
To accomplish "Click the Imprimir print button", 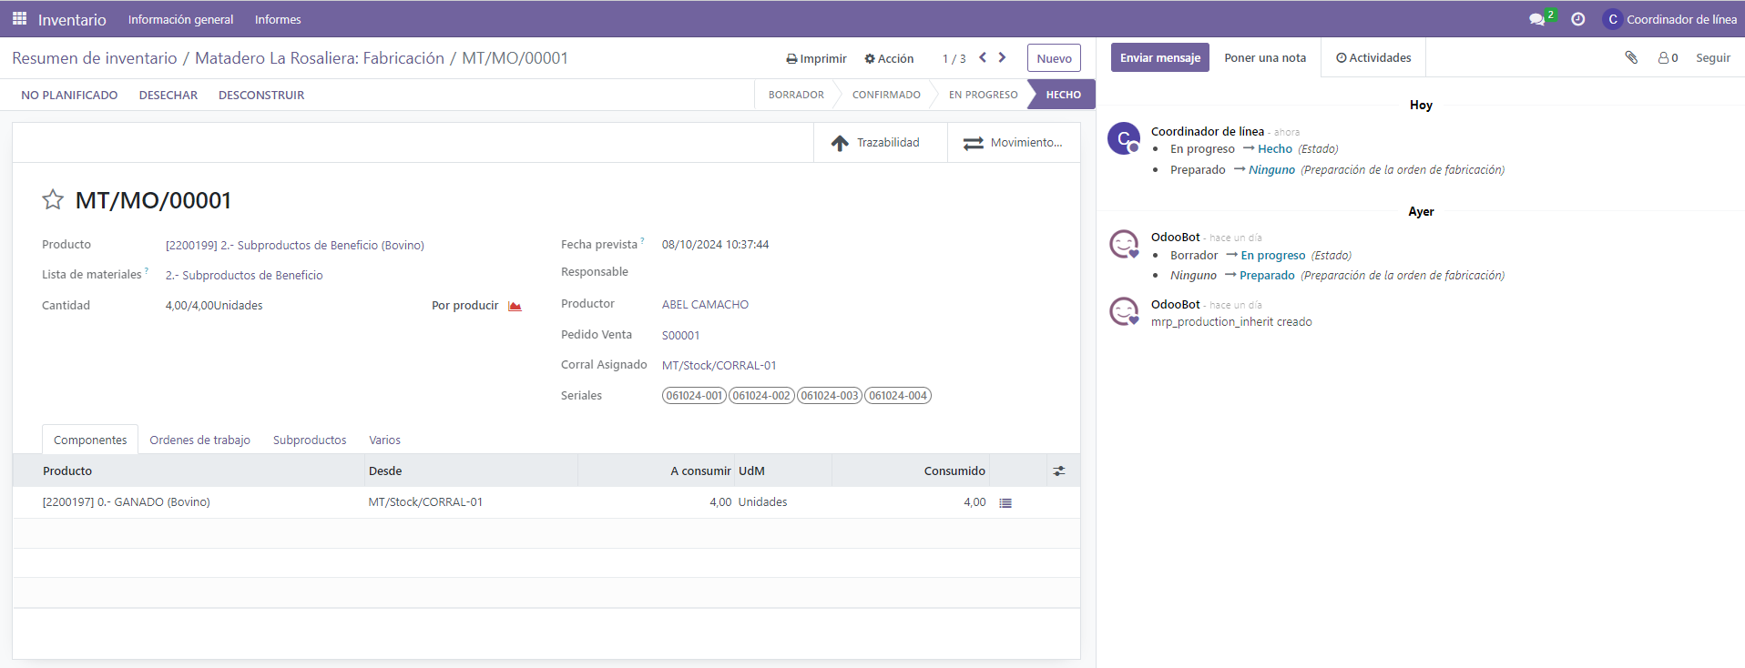I will [816, 58].
